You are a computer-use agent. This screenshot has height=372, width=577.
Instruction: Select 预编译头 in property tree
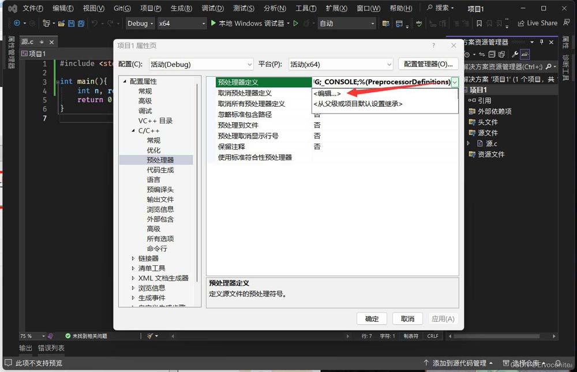coord(160,190)
